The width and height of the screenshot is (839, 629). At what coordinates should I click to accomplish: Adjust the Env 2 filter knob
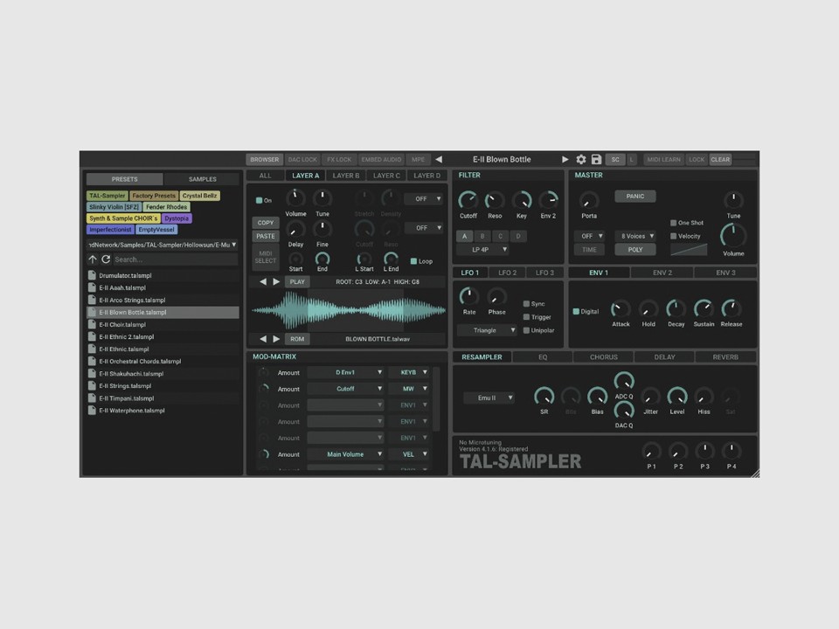(548, 201)
